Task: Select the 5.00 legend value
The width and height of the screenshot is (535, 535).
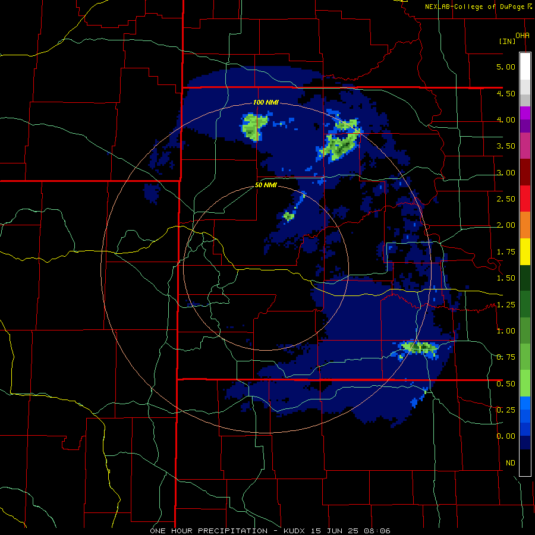Action: pos(506,67)
